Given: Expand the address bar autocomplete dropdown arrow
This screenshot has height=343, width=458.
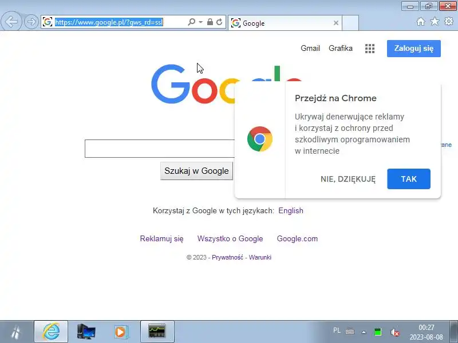Looking at the screenshot, I should 201,22.
